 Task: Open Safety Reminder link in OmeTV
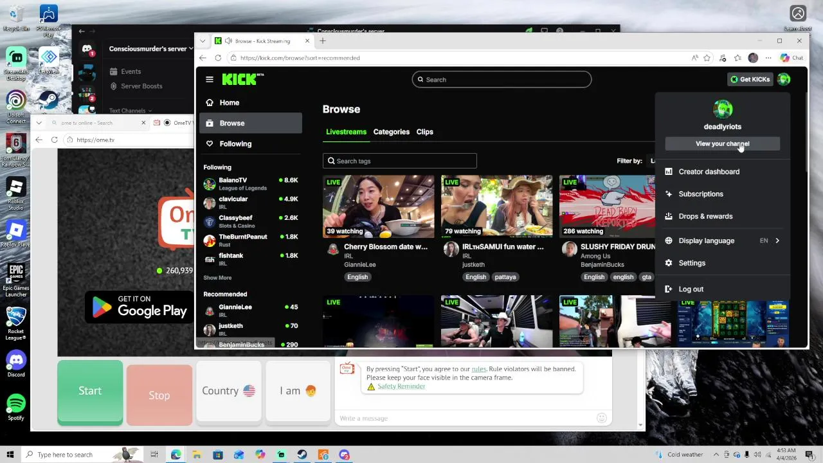[x=401, y=386]
